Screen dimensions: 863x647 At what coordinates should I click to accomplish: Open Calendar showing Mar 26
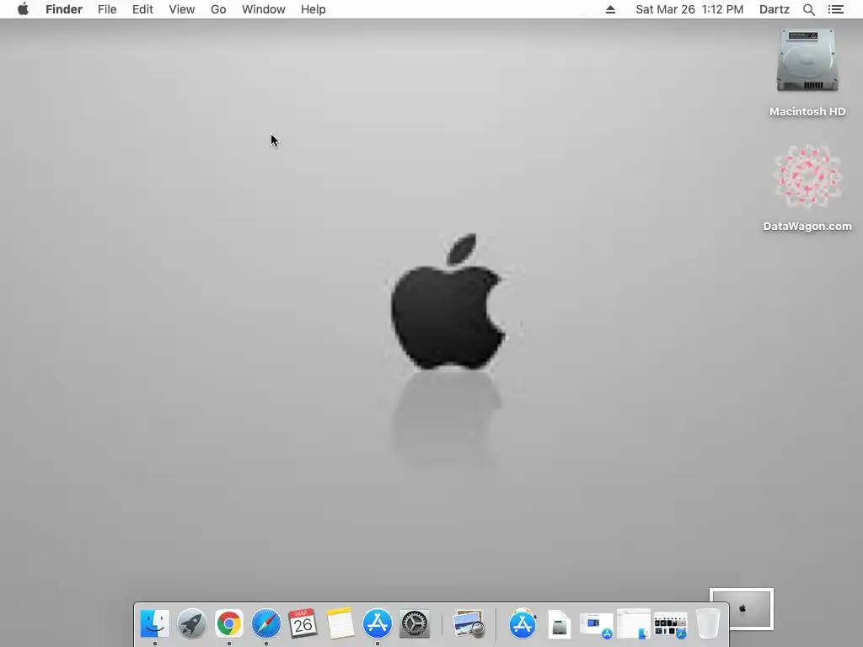[x=303, y=623]
